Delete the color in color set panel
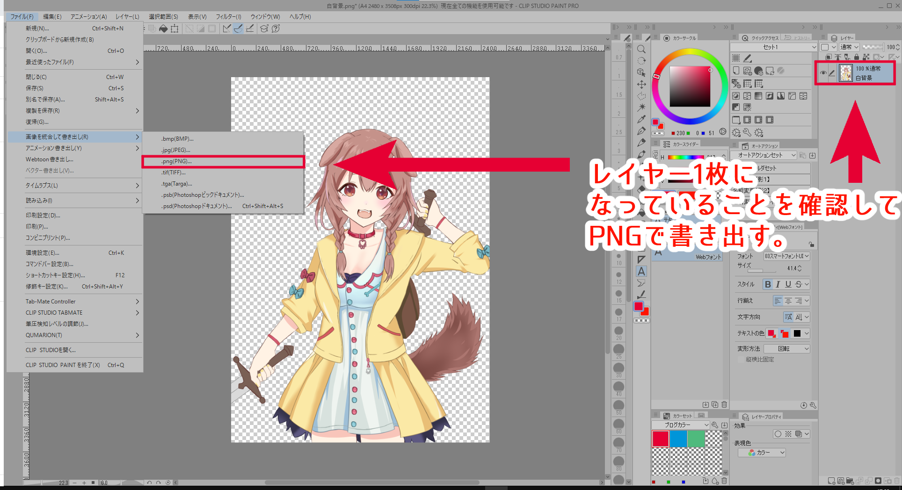The image size is (902, 490). (724, 481)
